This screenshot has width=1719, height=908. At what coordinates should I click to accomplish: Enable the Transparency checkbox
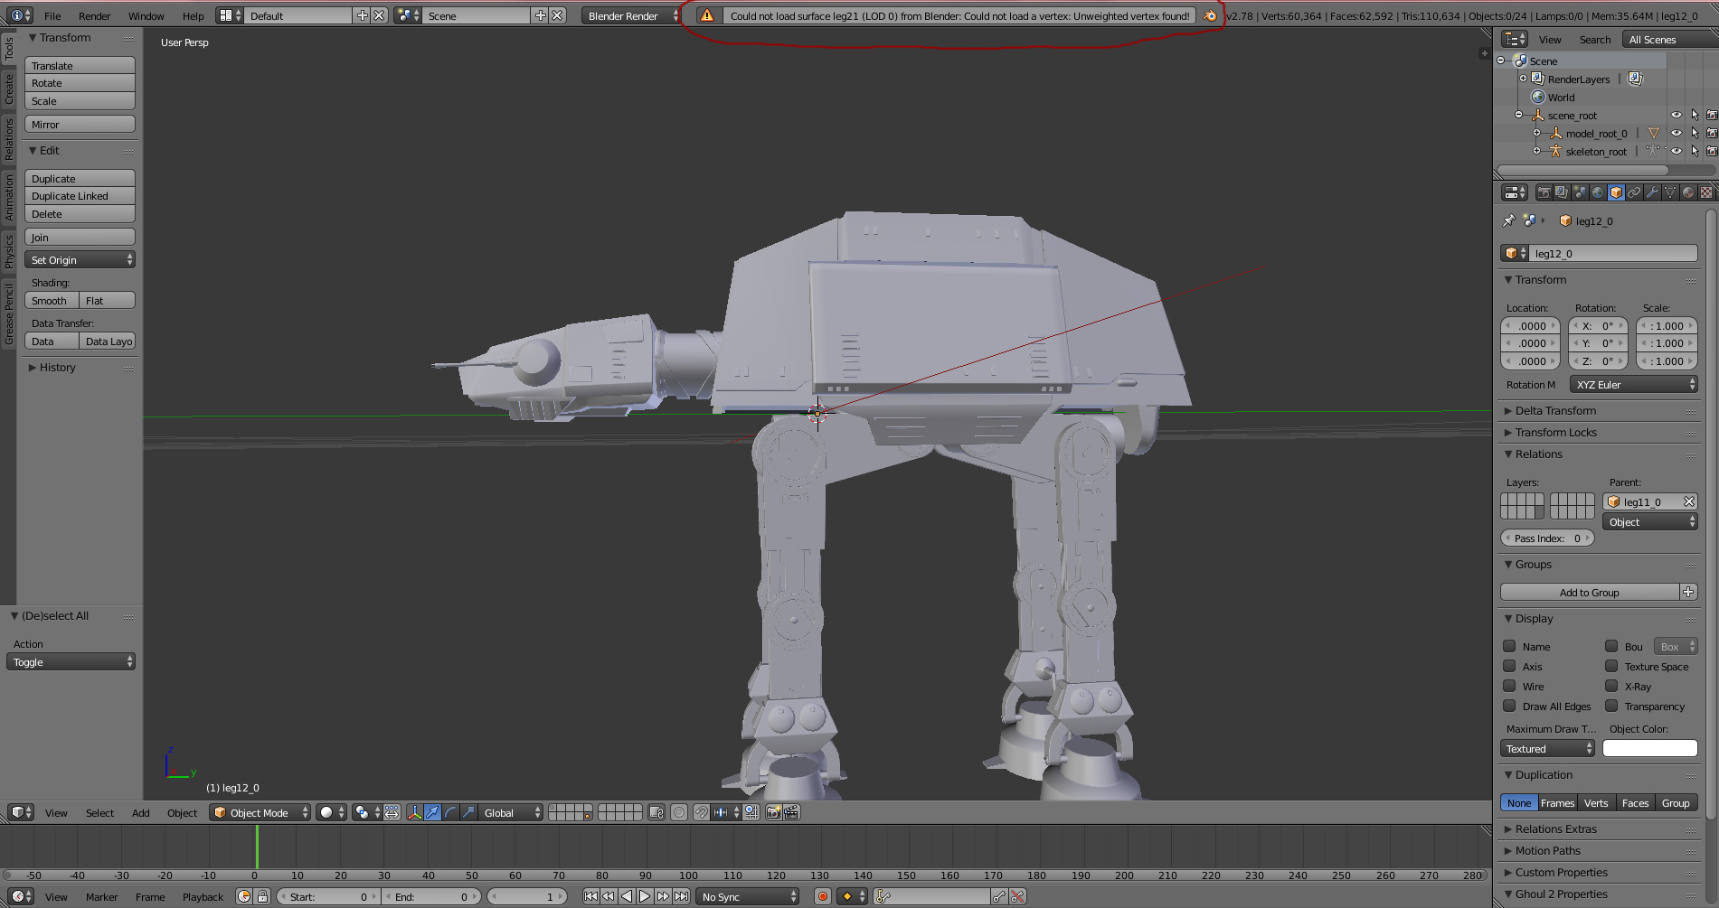coord(1611,706)
